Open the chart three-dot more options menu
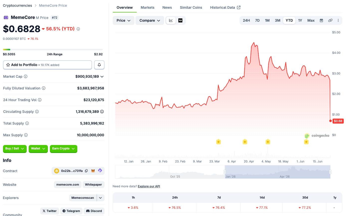The image size is (346, 216). click(x=338, y=20)
